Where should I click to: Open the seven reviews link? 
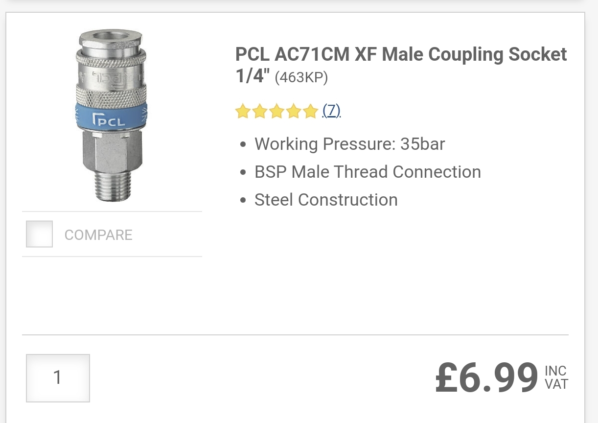[331, 111]
